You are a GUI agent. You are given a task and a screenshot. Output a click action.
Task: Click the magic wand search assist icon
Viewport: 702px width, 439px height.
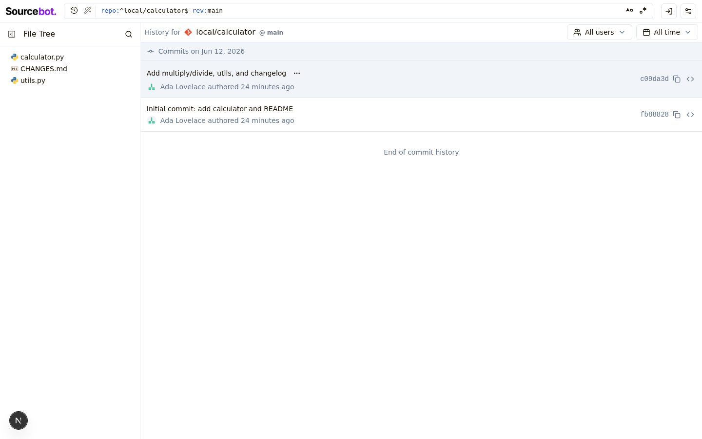(88, 10)
